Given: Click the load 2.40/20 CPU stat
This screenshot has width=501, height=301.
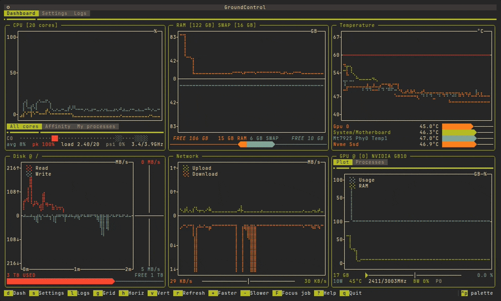Looking at the screenshot, I should point(80,144).
